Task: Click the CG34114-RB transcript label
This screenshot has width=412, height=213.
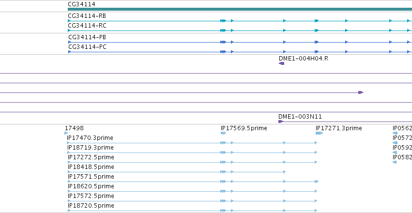Action: 87,16
